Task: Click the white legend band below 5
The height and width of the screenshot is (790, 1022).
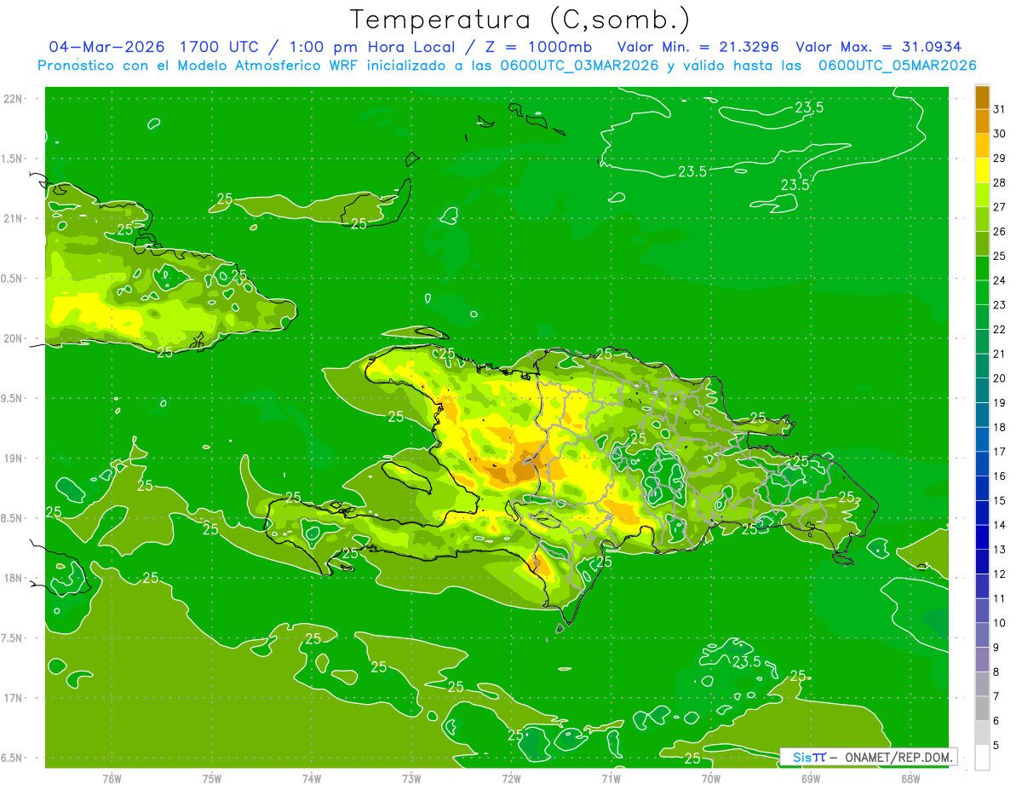Action: (x=982, y=758)
